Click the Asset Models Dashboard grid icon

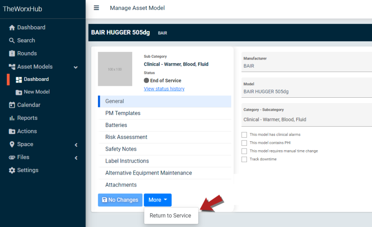click(x=19, y=80)
